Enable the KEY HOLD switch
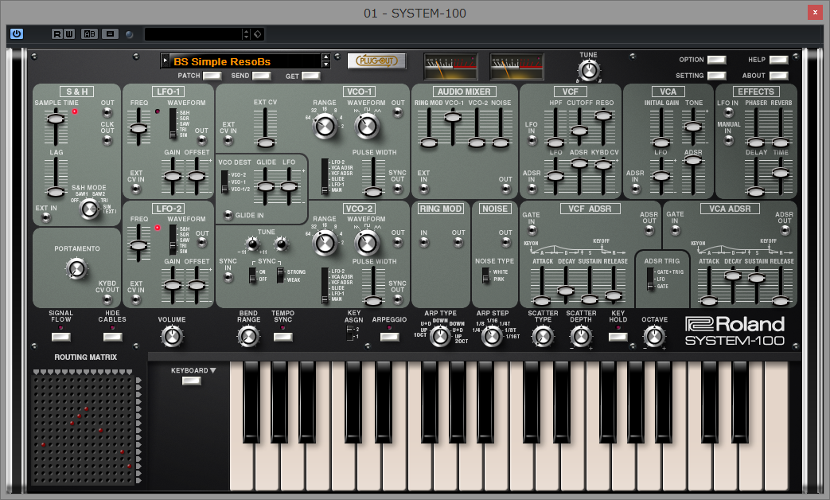The width and height of the screenshot is (830, 500). pos(618,337)
